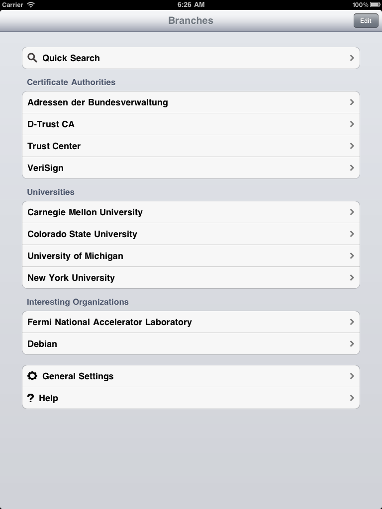Expand the Debian row chevron
This screenshot has width=382, height=509.
[x=352, y=344]
